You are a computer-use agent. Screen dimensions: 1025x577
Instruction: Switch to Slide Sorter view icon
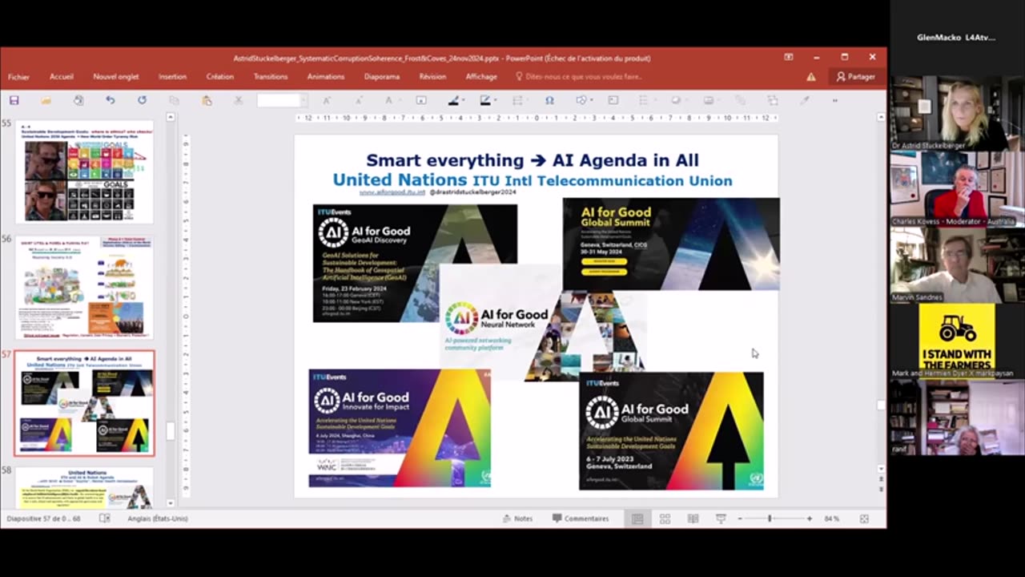click(665, 518)
